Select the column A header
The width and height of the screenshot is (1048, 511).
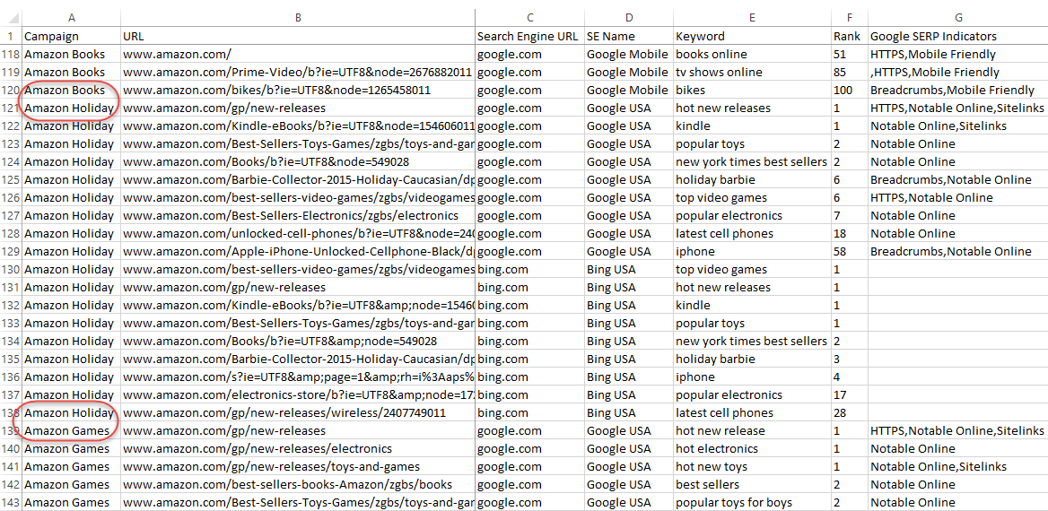pos(71,17)
